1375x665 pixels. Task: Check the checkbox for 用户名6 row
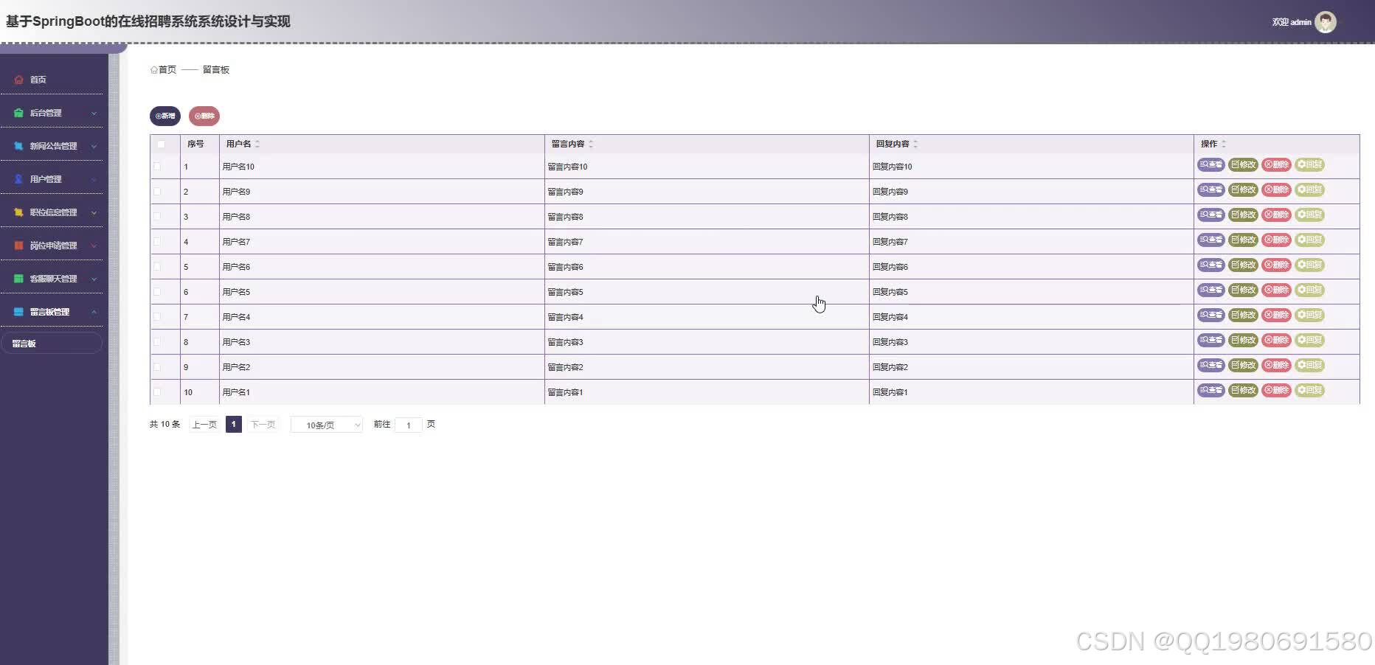[x=157, y=267]
